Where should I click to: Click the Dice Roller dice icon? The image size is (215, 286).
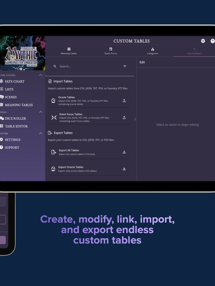2,118
